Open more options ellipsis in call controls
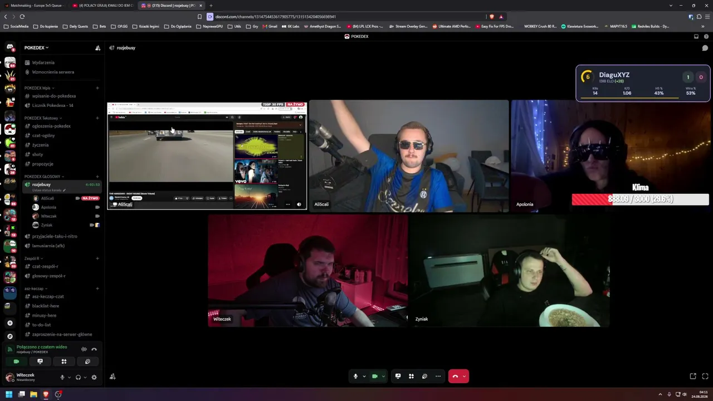713x401 pixels. [438, 376]
